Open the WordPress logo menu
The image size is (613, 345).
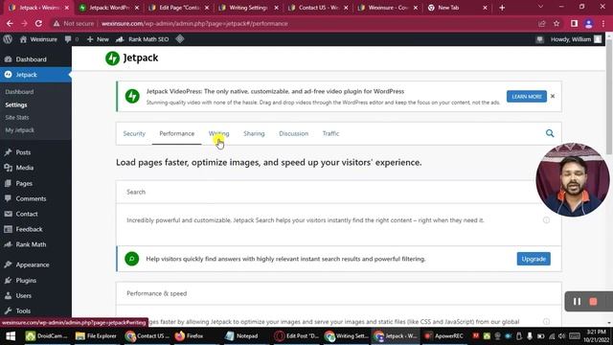click(x=8, y=39)
